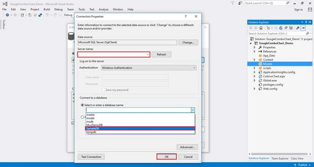Click Solution Explorer Refresh icon
This screenshot has height=167, width=314.
(x=281, y=28)
